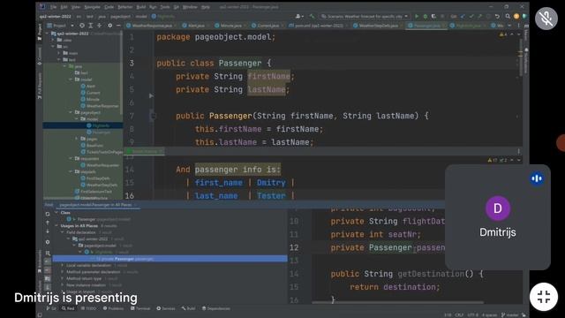Open the Refactor menu

(x=125, y=7)
